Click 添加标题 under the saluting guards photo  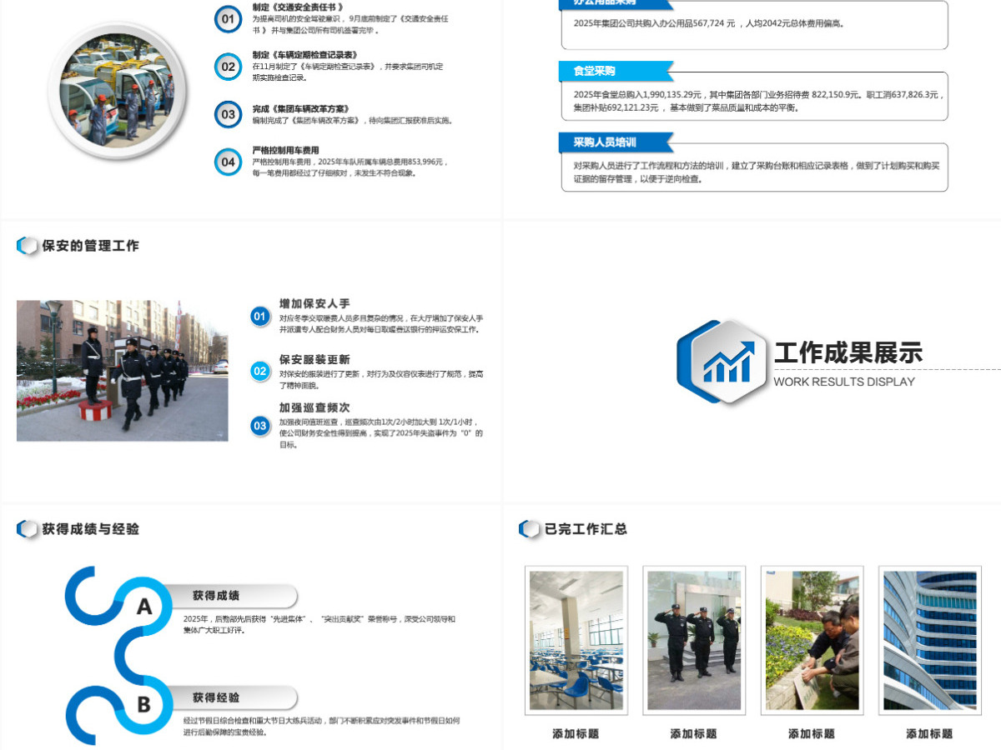click(693, 734)
